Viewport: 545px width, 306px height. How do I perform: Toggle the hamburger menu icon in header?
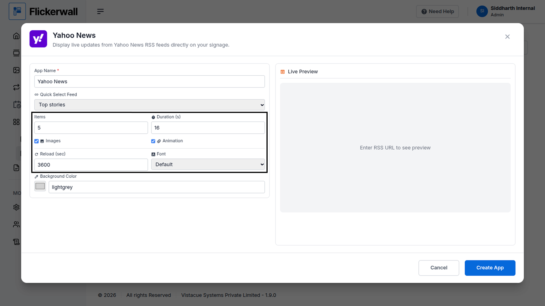point(100,11)
